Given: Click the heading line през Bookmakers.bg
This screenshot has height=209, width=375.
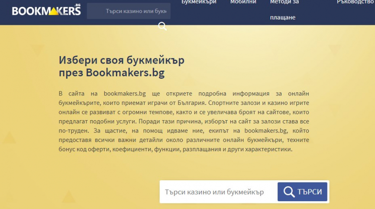Looking at the screenshot, I should (x=112, y=73).
